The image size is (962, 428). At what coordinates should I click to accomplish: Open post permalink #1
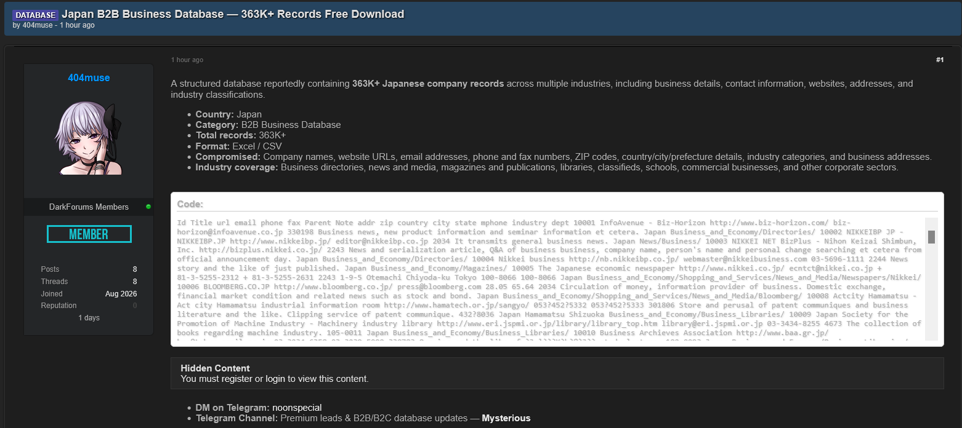point(939,60)
